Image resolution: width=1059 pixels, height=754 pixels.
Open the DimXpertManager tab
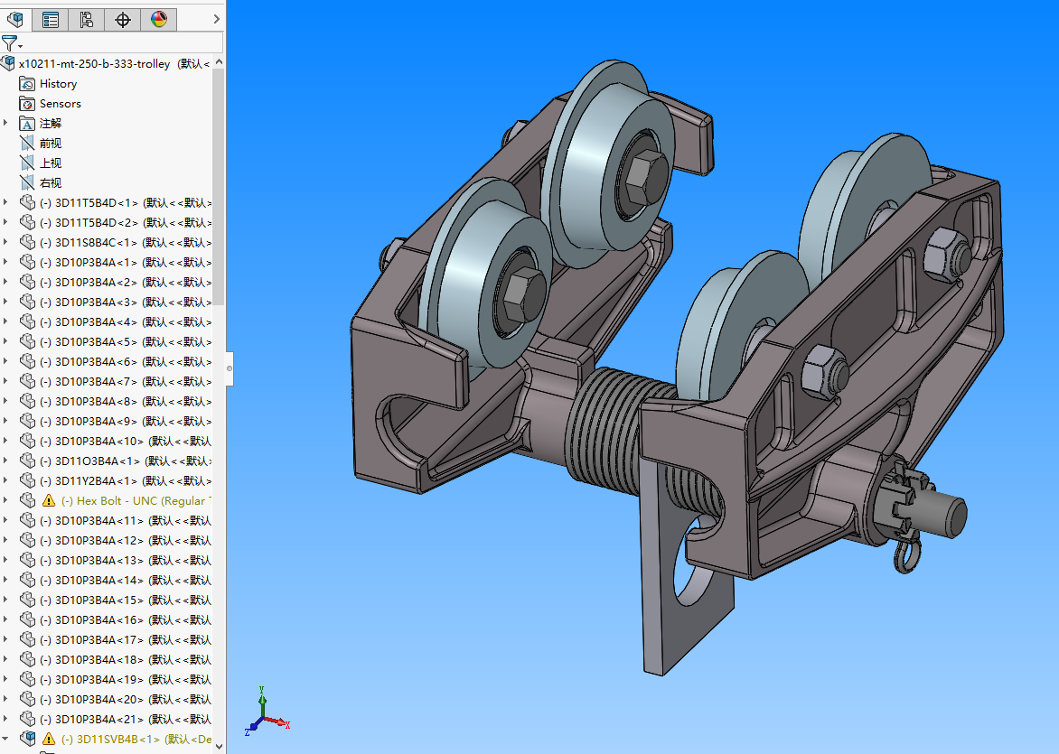(122, 20)
